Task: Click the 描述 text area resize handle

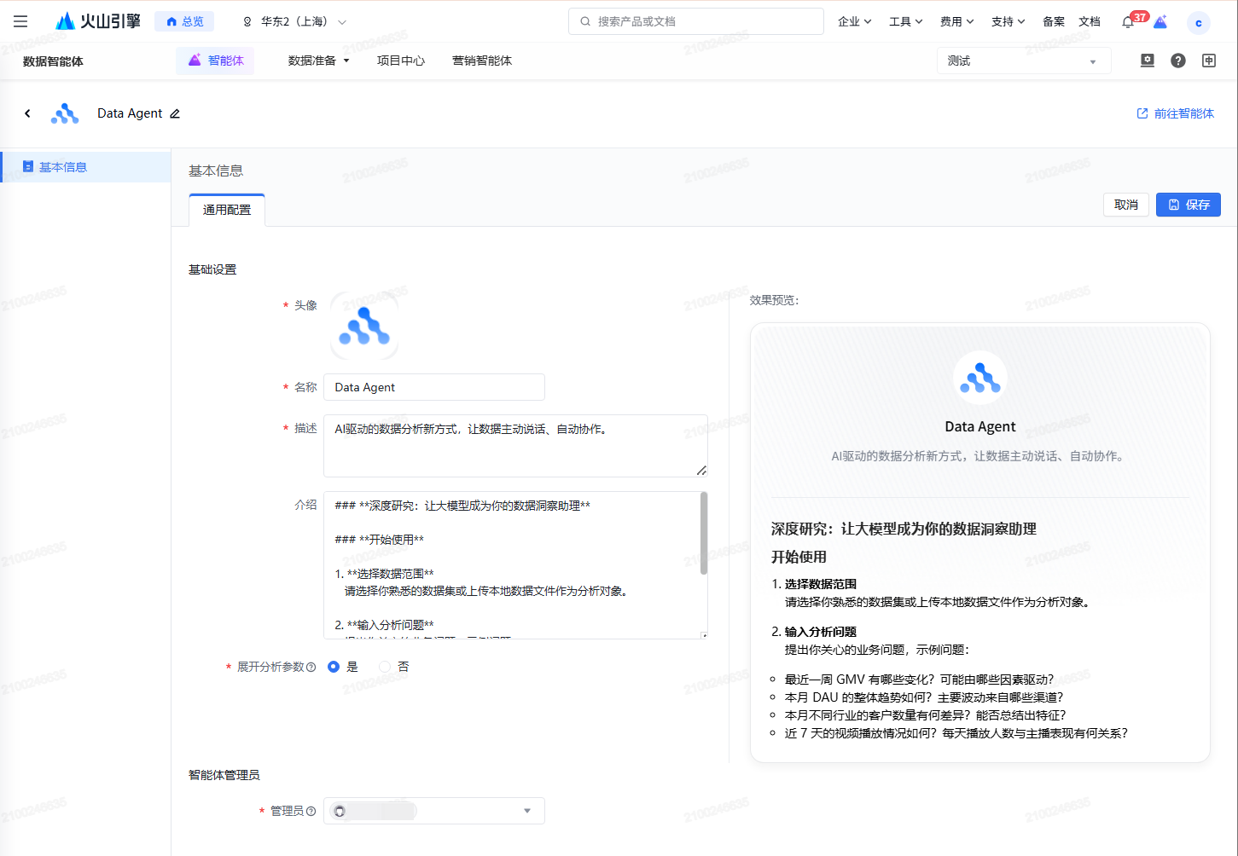Action: [701, 471]
